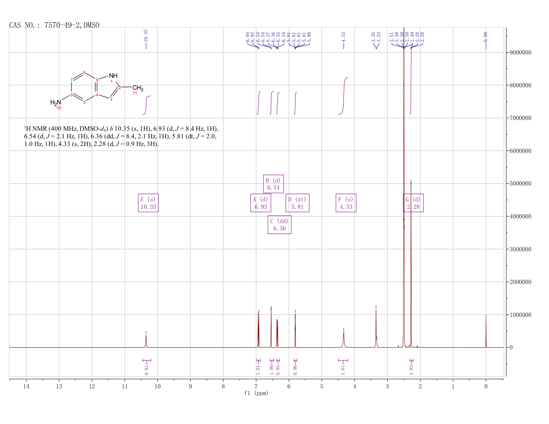Click the B (d) 6.54 multiplet label
Image resolution: width=549 pixels, height=424 pixels.
(x=274, y=184)
